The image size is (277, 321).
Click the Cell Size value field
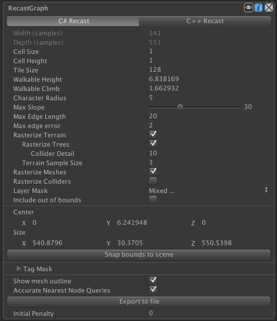209,52
